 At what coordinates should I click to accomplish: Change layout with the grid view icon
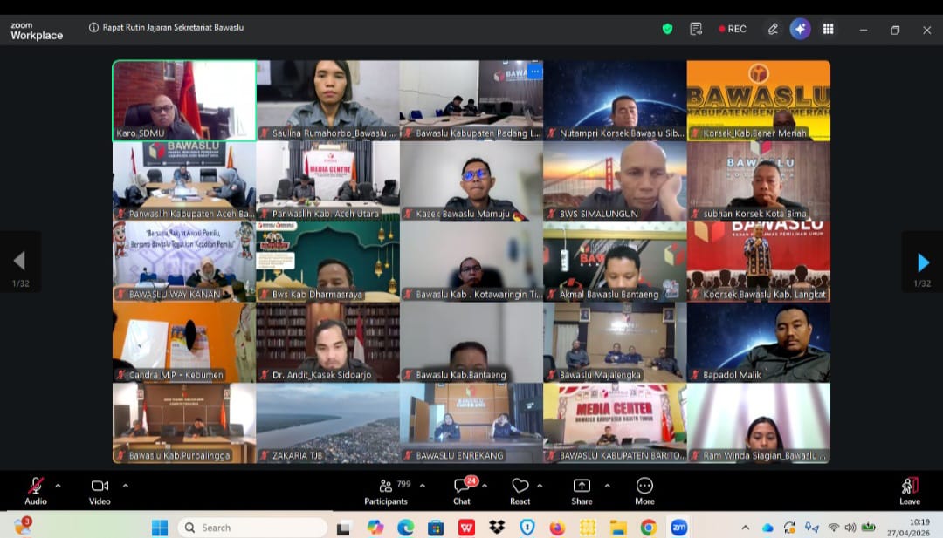click(828, 29)
